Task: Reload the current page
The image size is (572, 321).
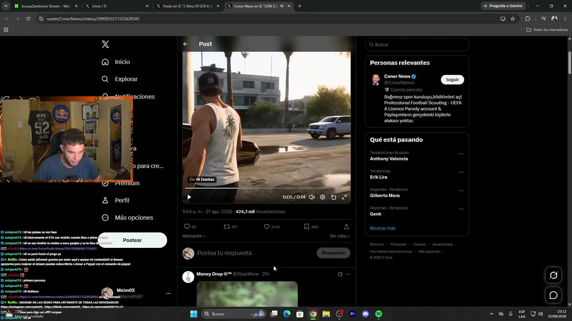Action: pyautogui.click(x=28, y=19)
